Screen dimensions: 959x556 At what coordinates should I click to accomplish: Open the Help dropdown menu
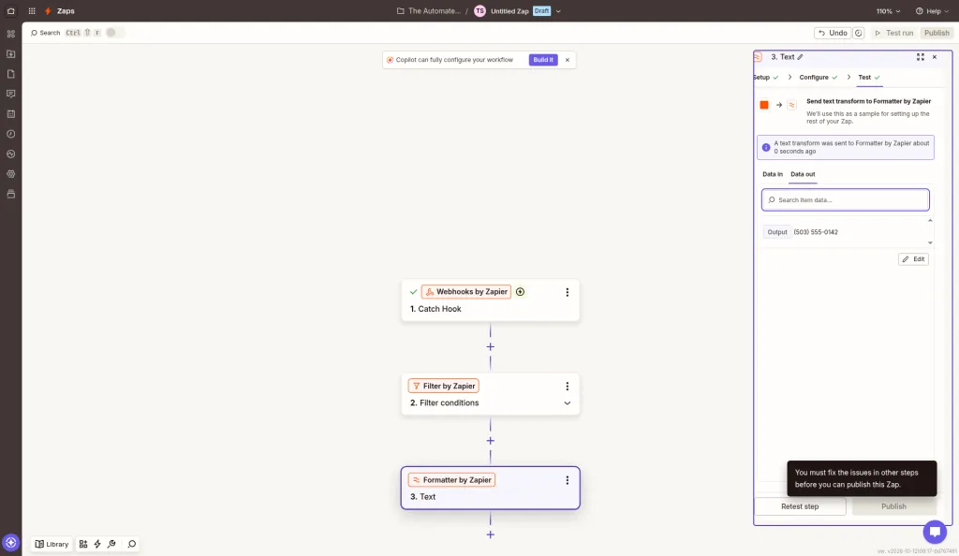click(x=932, y=11)
